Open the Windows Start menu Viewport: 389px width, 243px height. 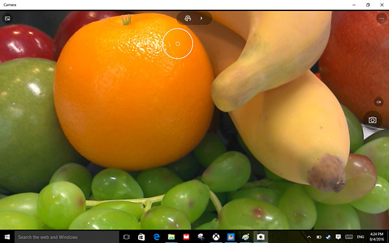[x=7, y=237]
